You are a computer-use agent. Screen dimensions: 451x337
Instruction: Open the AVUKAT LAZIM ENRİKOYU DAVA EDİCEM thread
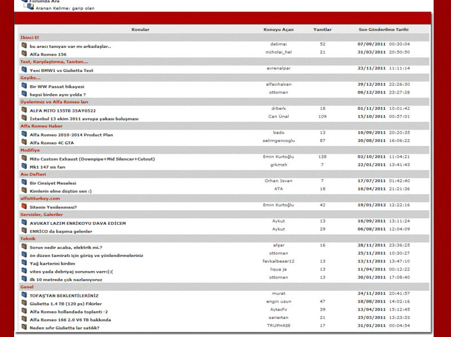pos(78,223)
